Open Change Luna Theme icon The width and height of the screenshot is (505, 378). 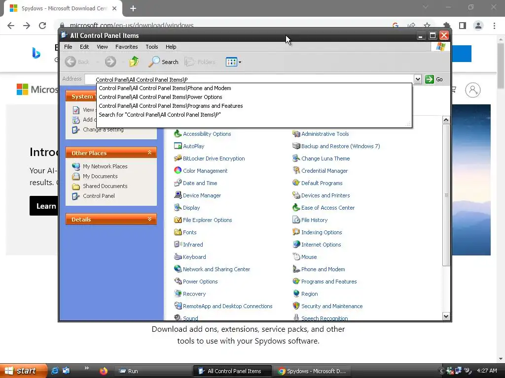pos(296,158)
